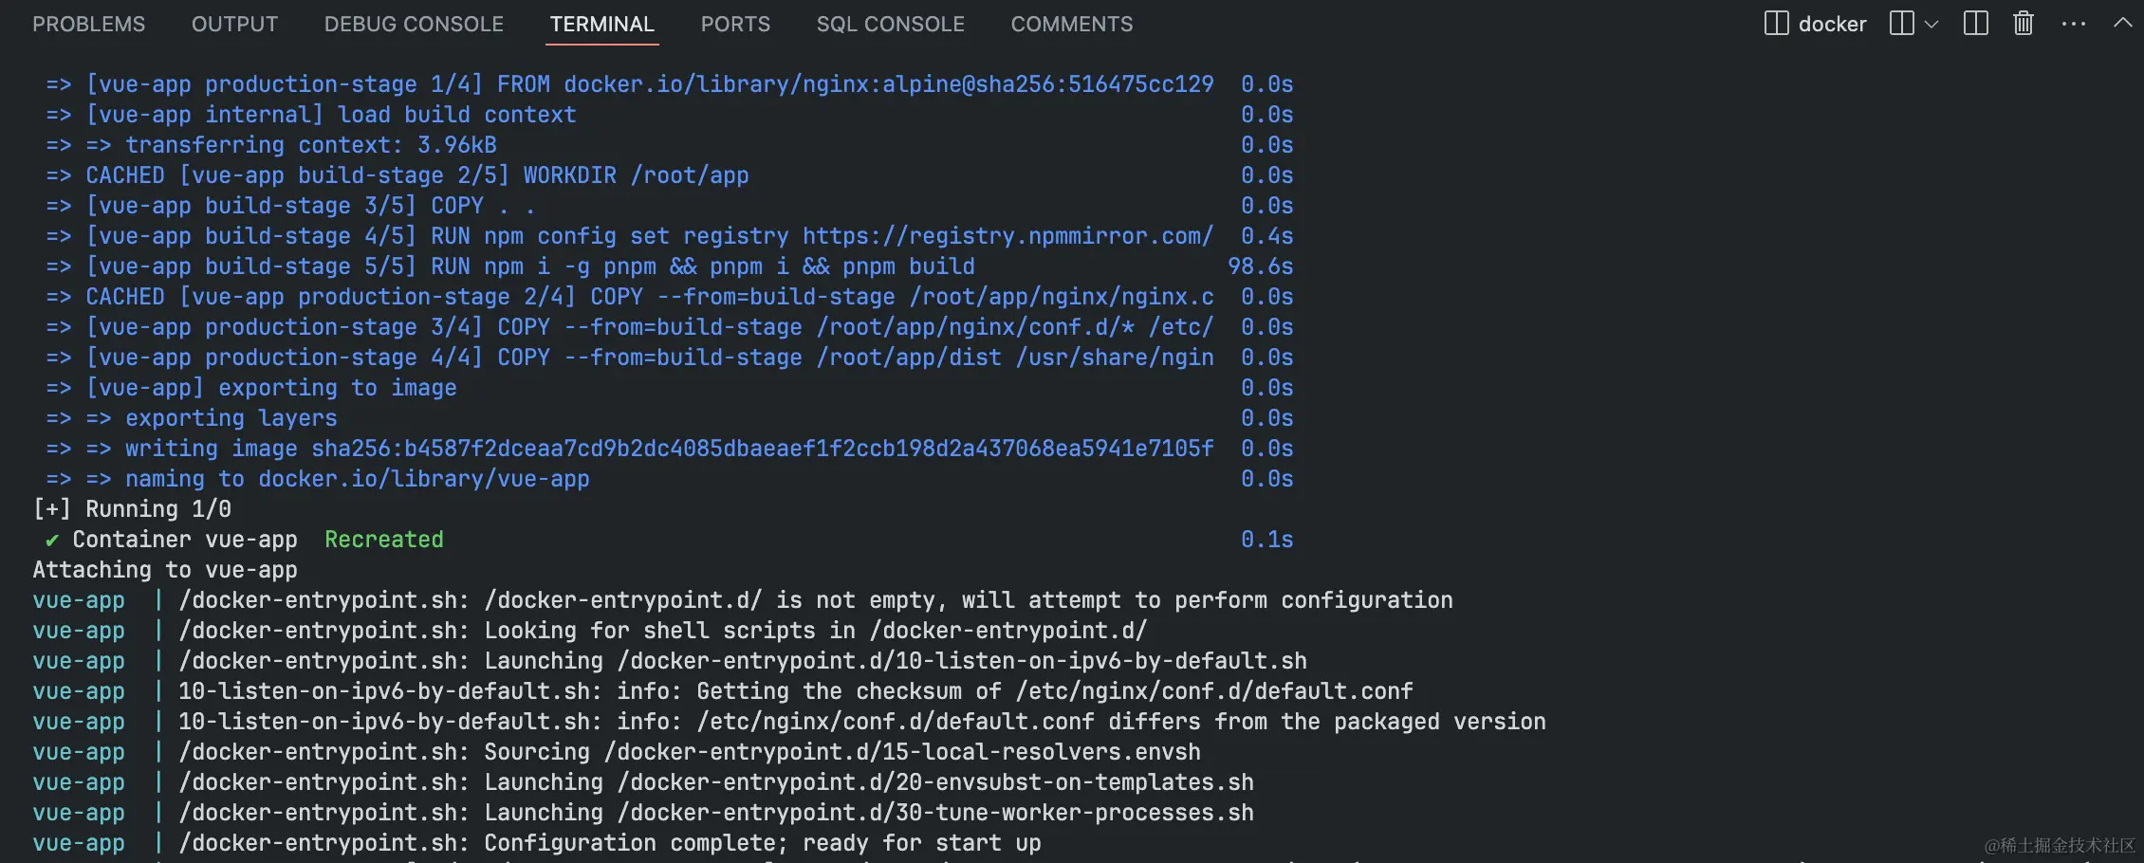Open the COMMENTS tab

point(1072,25)
